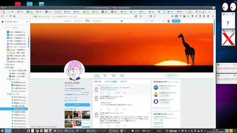Open メッセージ in Twitter navigation
Screen dimensions: 237x133
[x=97, y=21]
